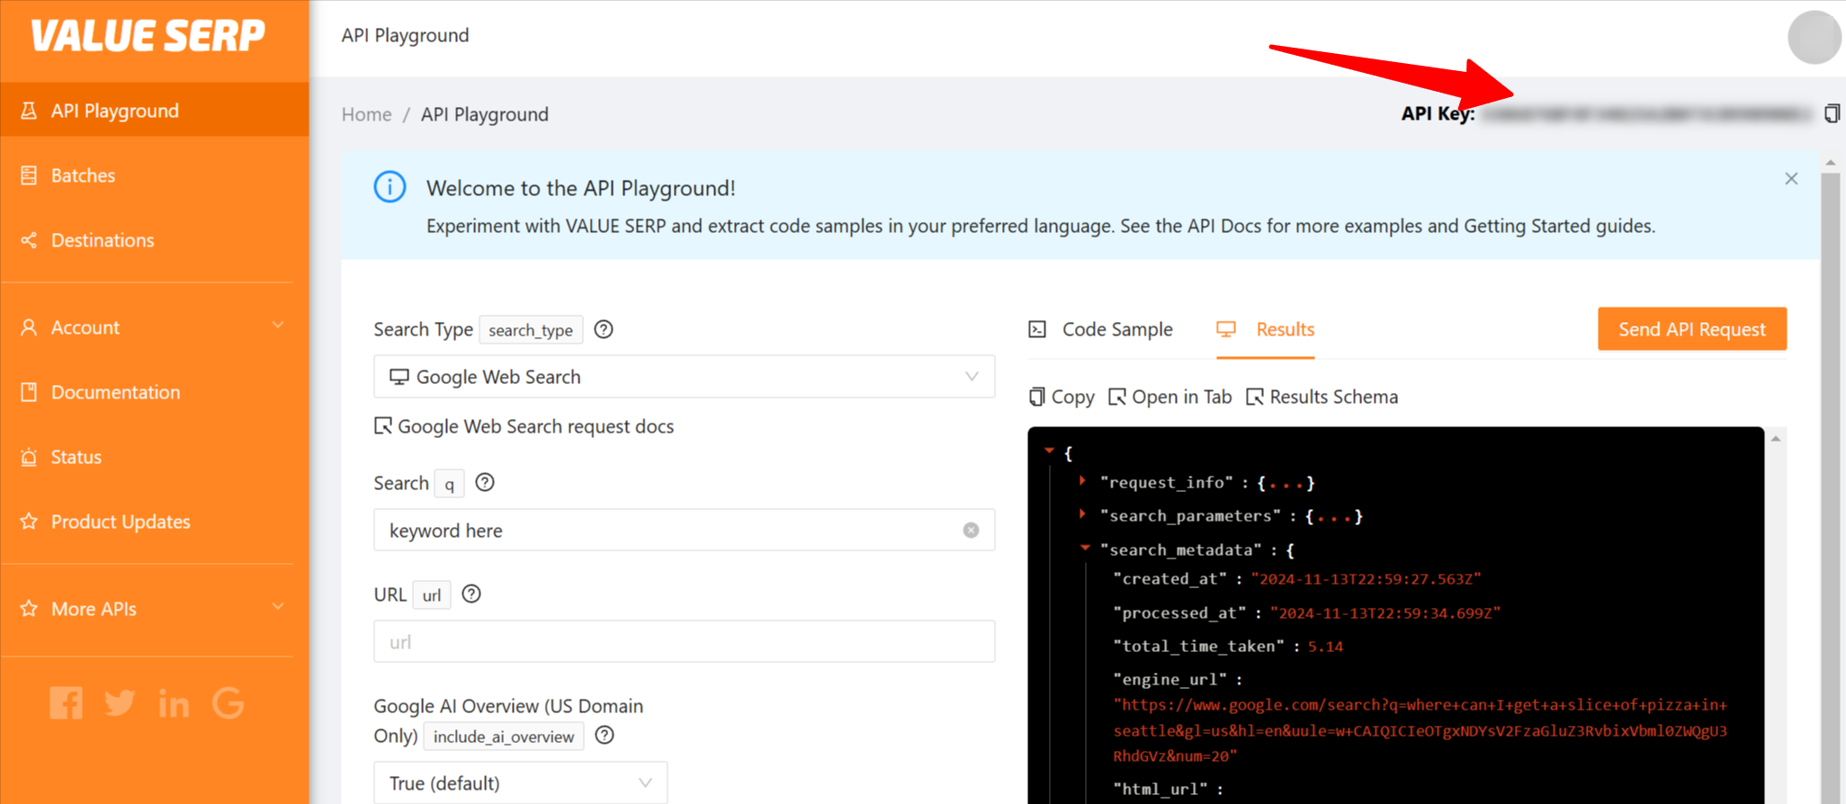Show help for include_ai_overview parameter

[605, 735]
